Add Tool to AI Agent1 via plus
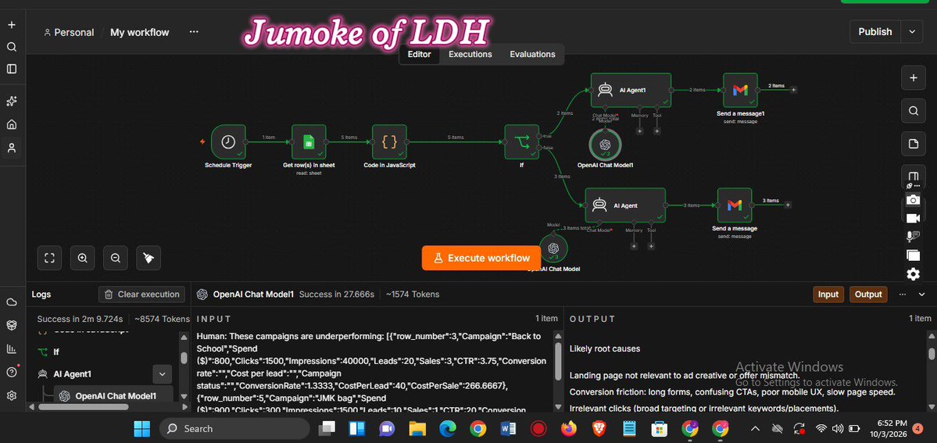 point(656,131)
